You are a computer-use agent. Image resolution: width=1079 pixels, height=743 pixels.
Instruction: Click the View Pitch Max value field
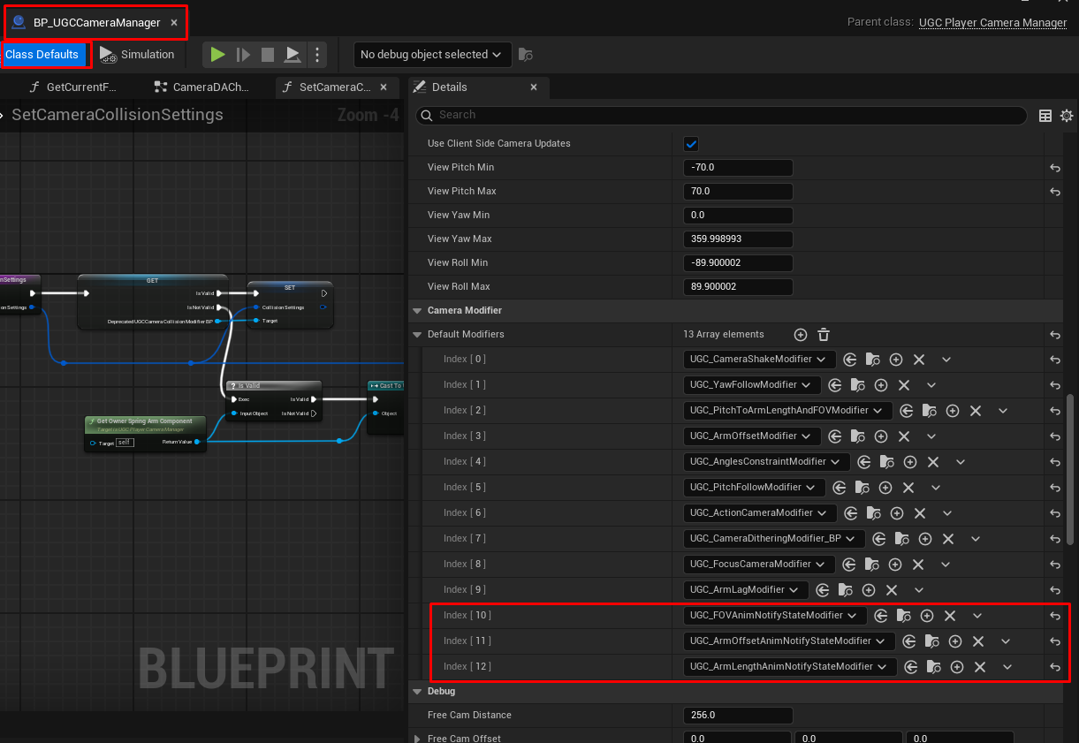click(x=738, y=192)
